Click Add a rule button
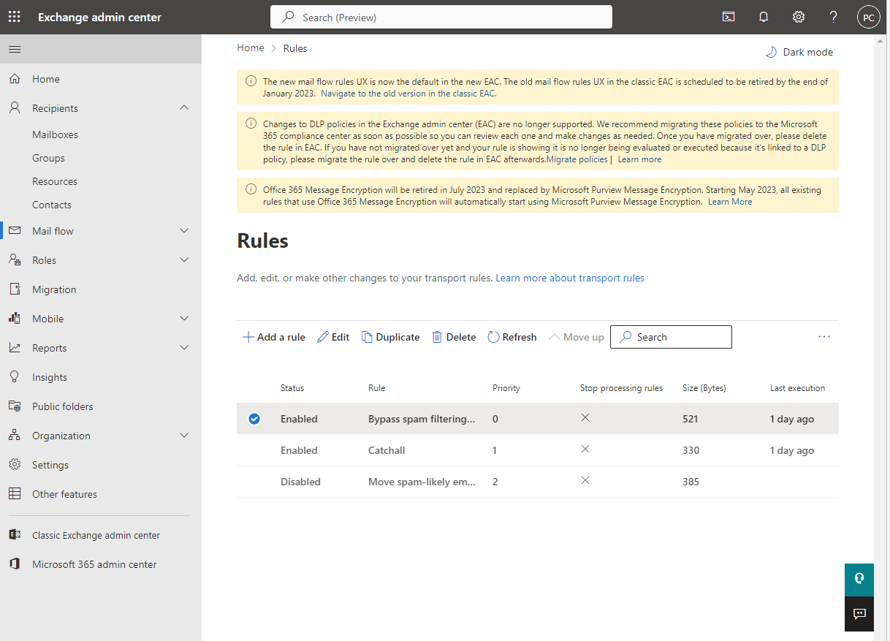Screen dimensions: 890x641 coord(274,337)
